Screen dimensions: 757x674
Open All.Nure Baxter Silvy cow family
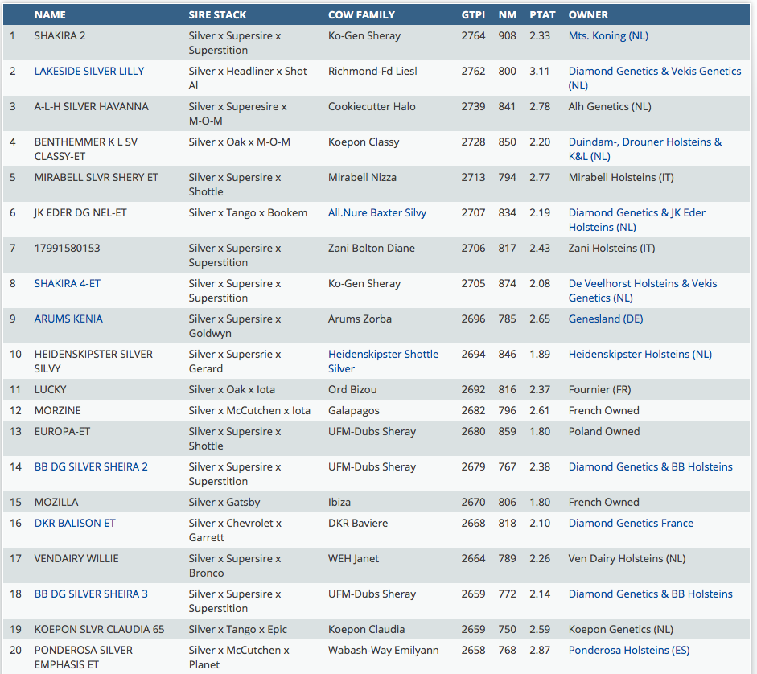click(377, 212)
